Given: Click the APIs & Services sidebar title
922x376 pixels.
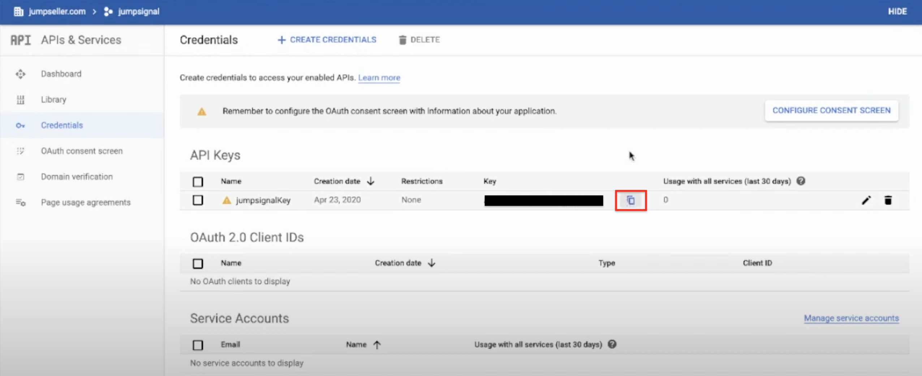Looking at the screenshot, I should click(x=81, y=40).
